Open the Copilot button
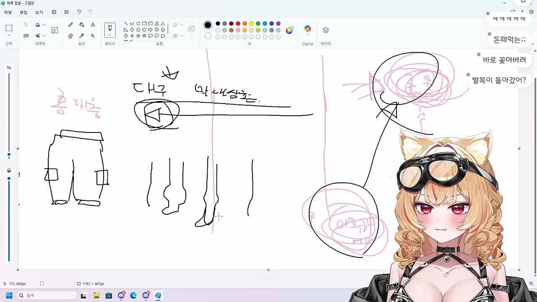This screenshot has height=302, width=537. coord(308,29)
